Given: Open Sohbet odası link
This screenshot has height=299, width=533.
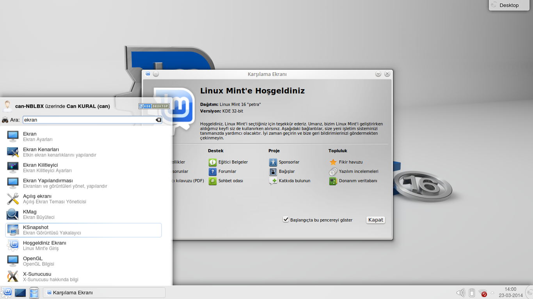Looking at the screenshot, I should [x=231, y=181].
